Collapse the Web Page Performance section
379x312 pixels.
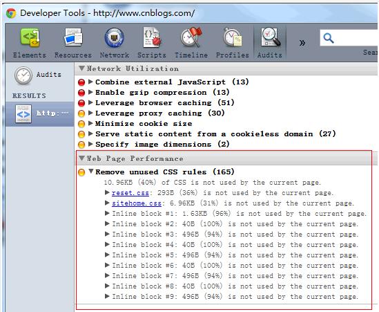81,158
